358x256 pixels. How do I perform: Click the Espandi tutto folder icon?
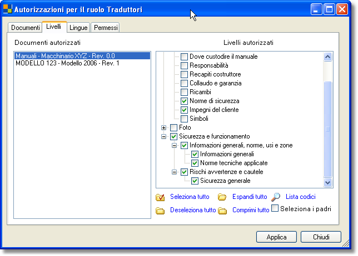tap(222, 197)
